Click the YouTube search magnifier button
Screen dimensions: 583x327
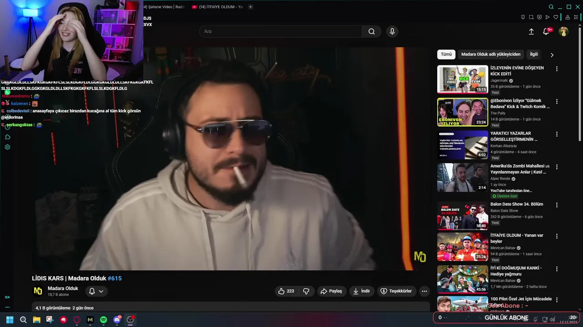tap(372, 31)
